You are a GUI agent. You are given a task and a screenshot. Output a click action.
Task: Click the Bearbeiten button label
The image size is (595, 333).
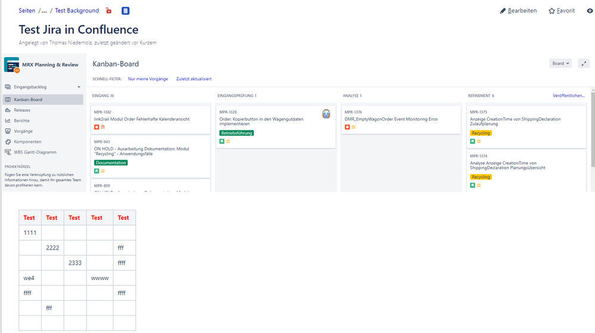tap(522, 11)
